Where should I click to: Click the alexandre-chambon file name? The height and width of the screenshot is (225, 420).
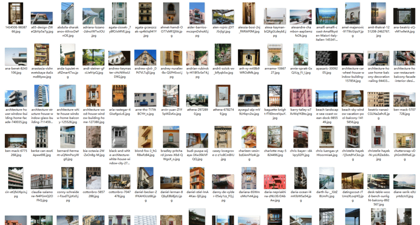(301, 31)
